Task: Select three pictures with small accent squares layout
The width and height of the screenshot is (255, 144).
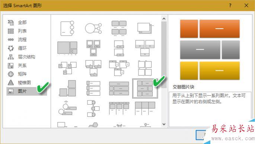Action: click(67, 68)
